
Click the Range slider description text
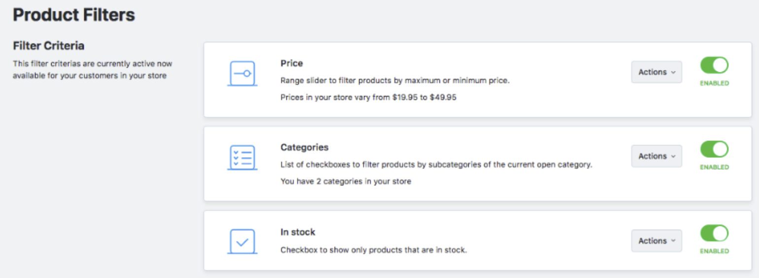click(x=395, y=80)
